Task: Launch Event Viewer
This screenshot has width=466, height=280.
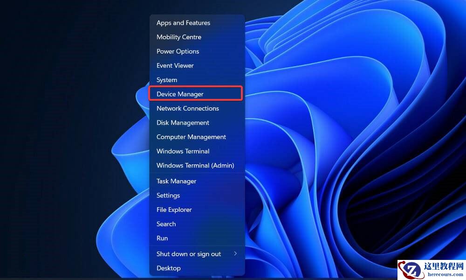Action: pyautogui.click(x=175, y=65)
